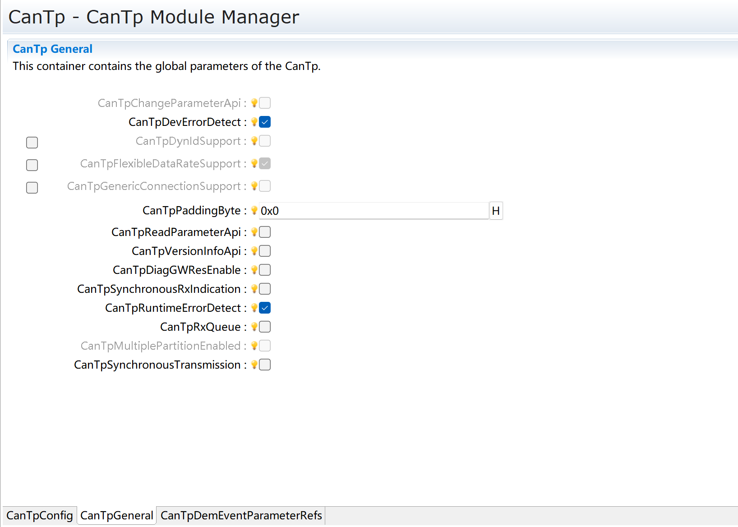Click the lightbulb icon beside CanTpSynchronousTransmission
The image size is (738, 527).
(x=254, y=365)
